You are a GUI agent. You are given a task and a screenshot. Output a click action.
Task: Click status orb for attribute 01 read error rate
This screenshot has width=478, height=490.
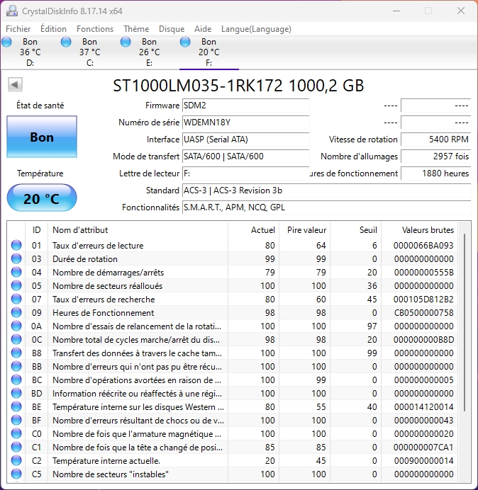[x=16, y=246]
